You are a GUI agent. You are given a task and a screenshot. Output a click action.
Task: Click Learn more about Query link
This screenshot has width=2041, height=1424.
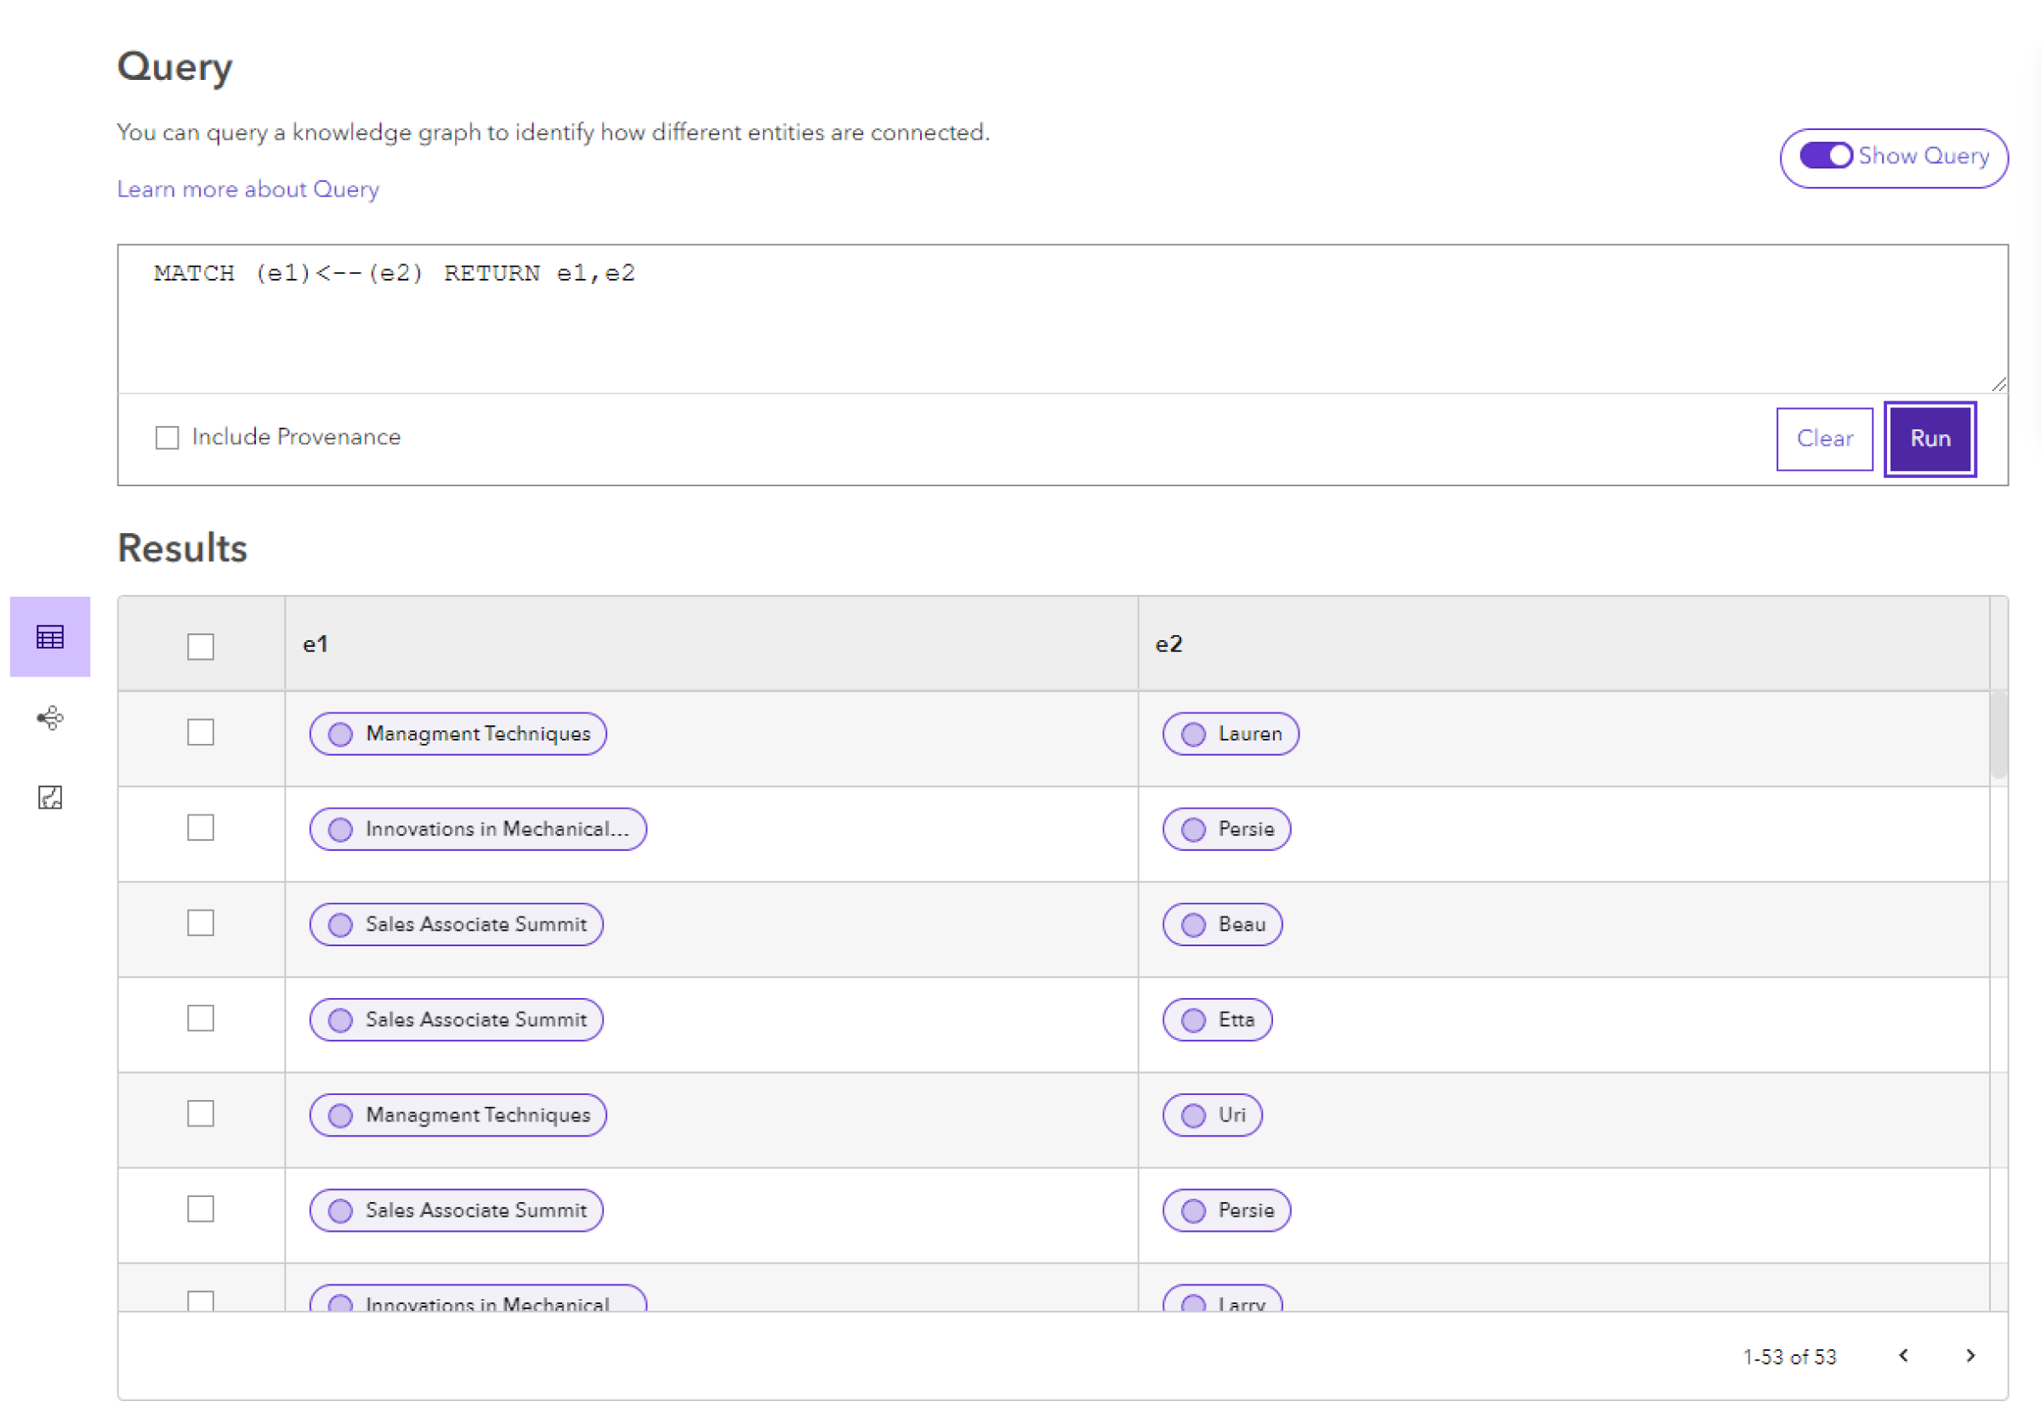coord(250,188)
